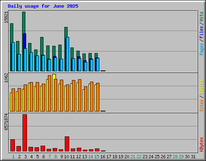The width and height of the screenshot is (206, 161).
Task: Click the orange sites bar for day 15
Action: 98,97
